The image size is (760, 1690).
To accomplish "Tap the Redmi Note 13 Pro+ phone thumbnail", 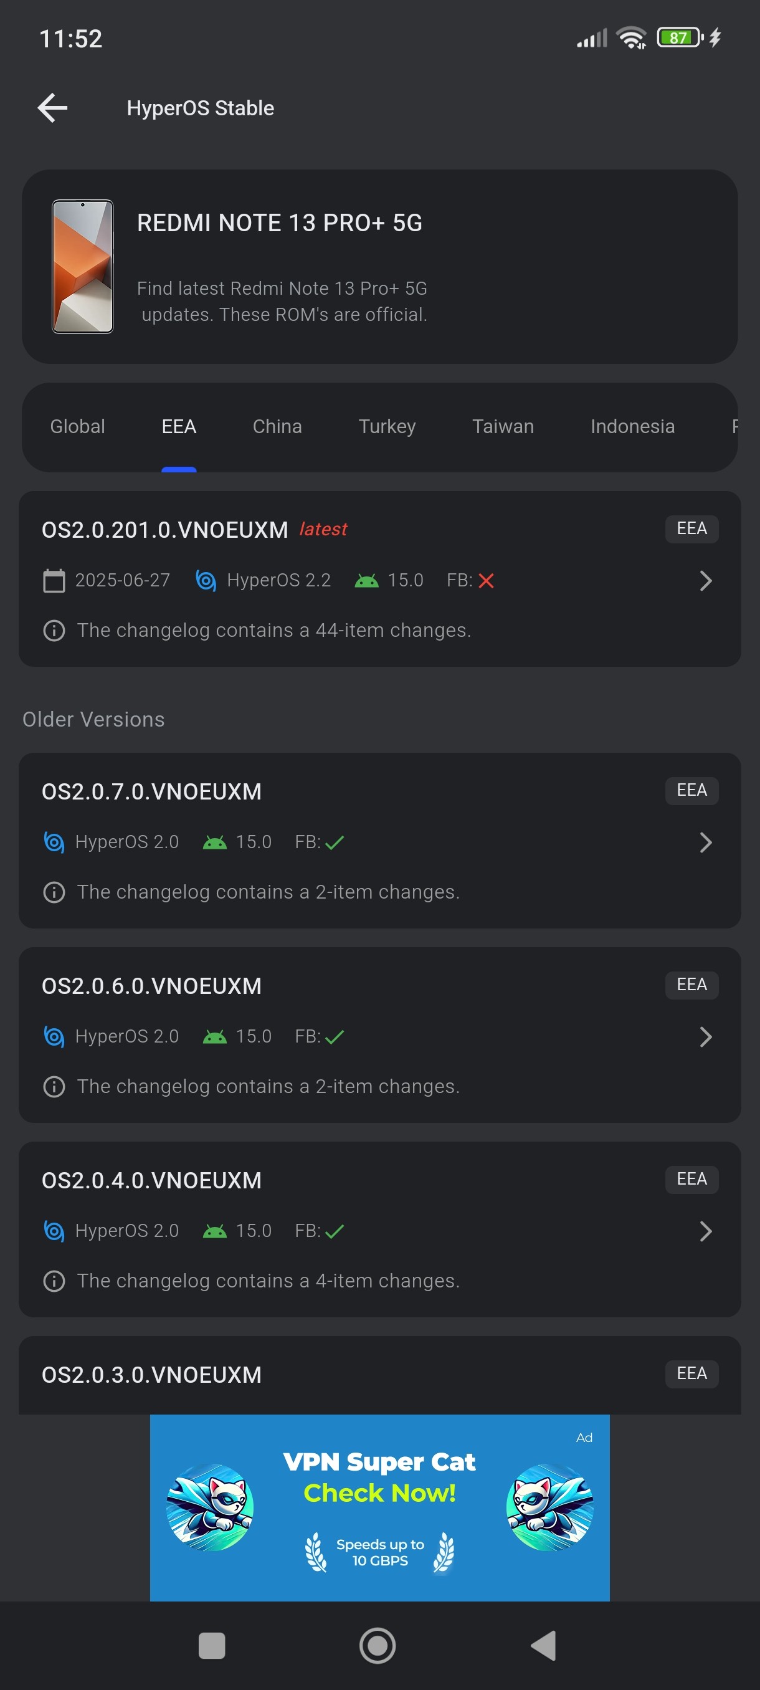I will click(83, 266).
